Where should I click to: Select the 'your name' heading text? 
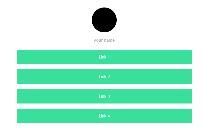pyautogui.click(x=104, y=40)
